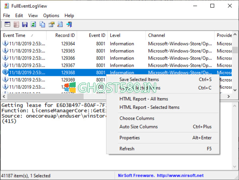The width and height of the screenshot is (239, 180).
Task: Click the info icon of record 129365 row
Action: [5, 50]
